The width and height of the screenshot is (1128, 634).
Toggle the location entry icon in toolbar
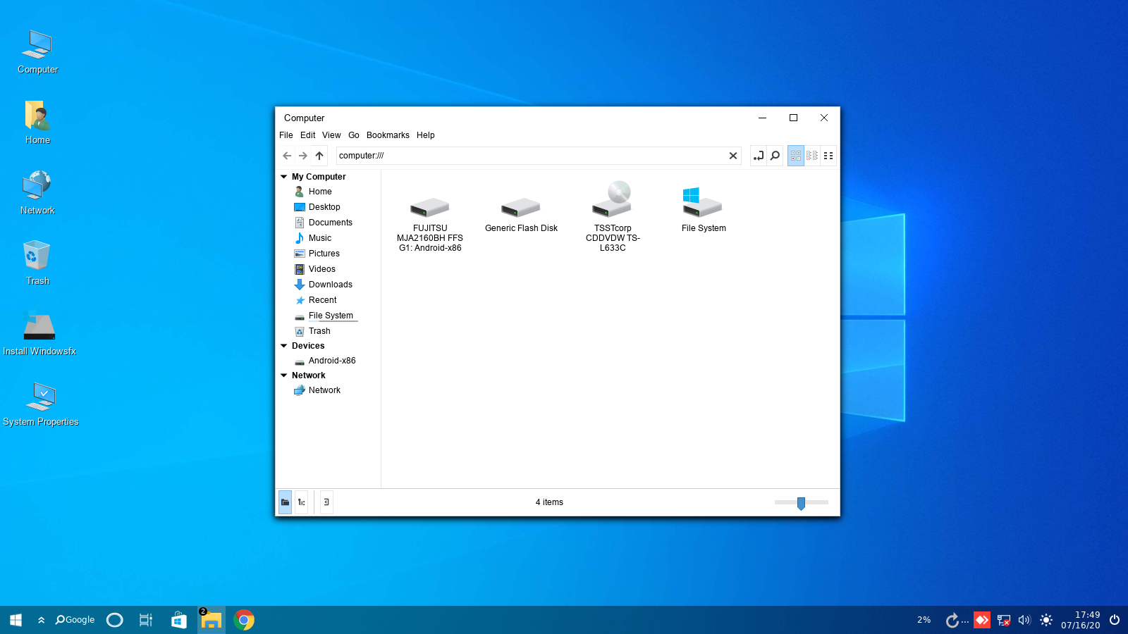click(x=758, y=156)
